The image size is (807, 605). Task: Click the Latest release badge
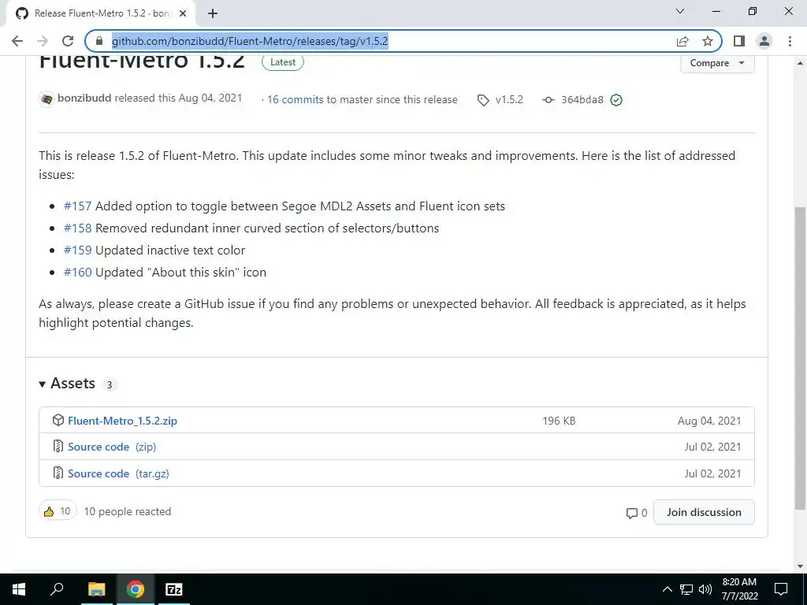[283, 62]
